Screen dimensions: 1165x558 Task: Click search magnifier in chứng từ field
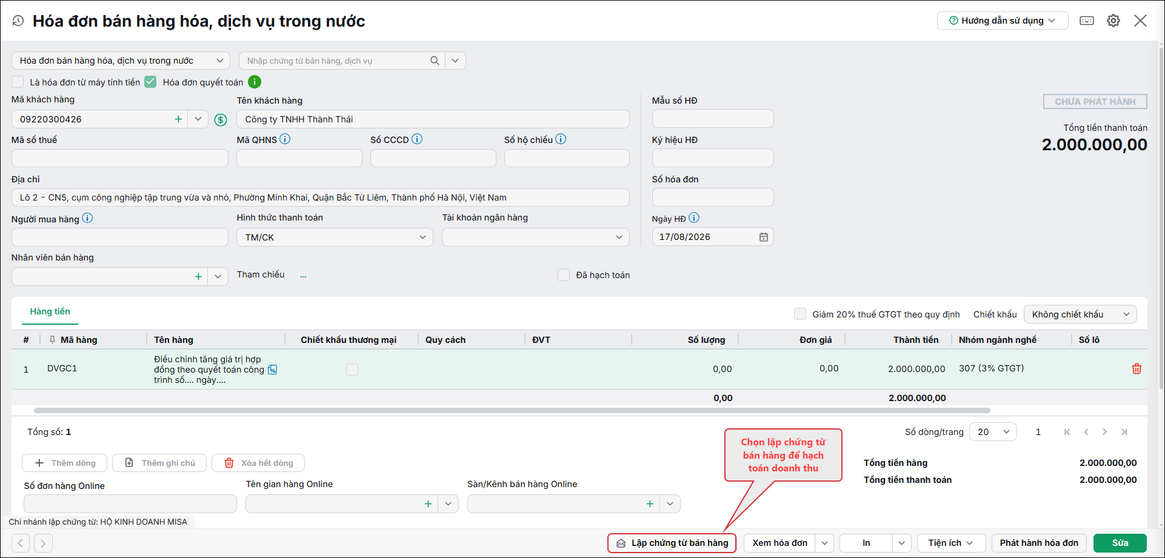[435, 61]
